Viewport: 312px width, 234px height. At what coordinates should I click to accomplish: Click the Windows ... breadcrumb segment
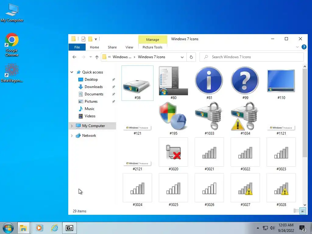(x=122, y=57)
